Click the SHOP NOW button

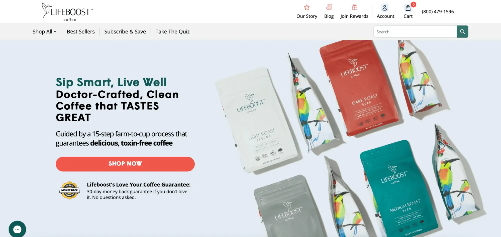pyautogui.click(x=125, y=164)
